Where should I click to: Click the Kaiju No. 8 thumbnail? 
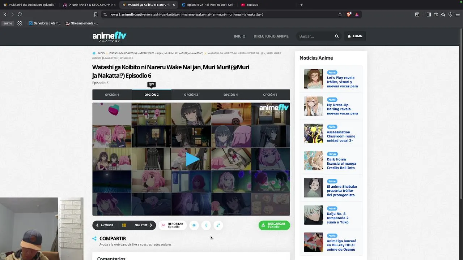[313, 215]
